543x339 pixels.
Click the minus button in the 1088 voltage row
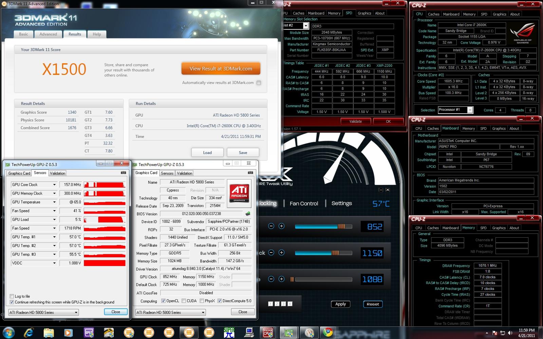pos(271,279)
